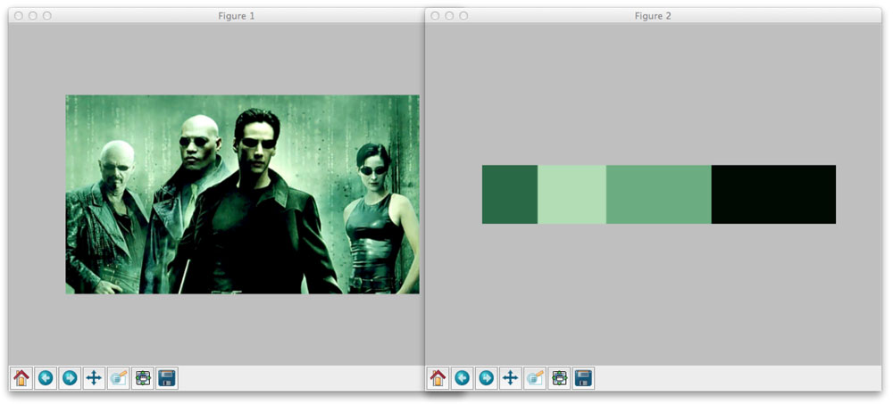Maximize the Figure 2 window

pyautogui.click(x=463, y=16)
